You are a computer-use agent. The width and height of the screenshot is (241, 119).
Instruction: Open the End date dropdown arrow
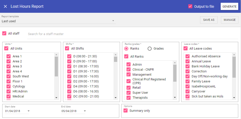85,111
